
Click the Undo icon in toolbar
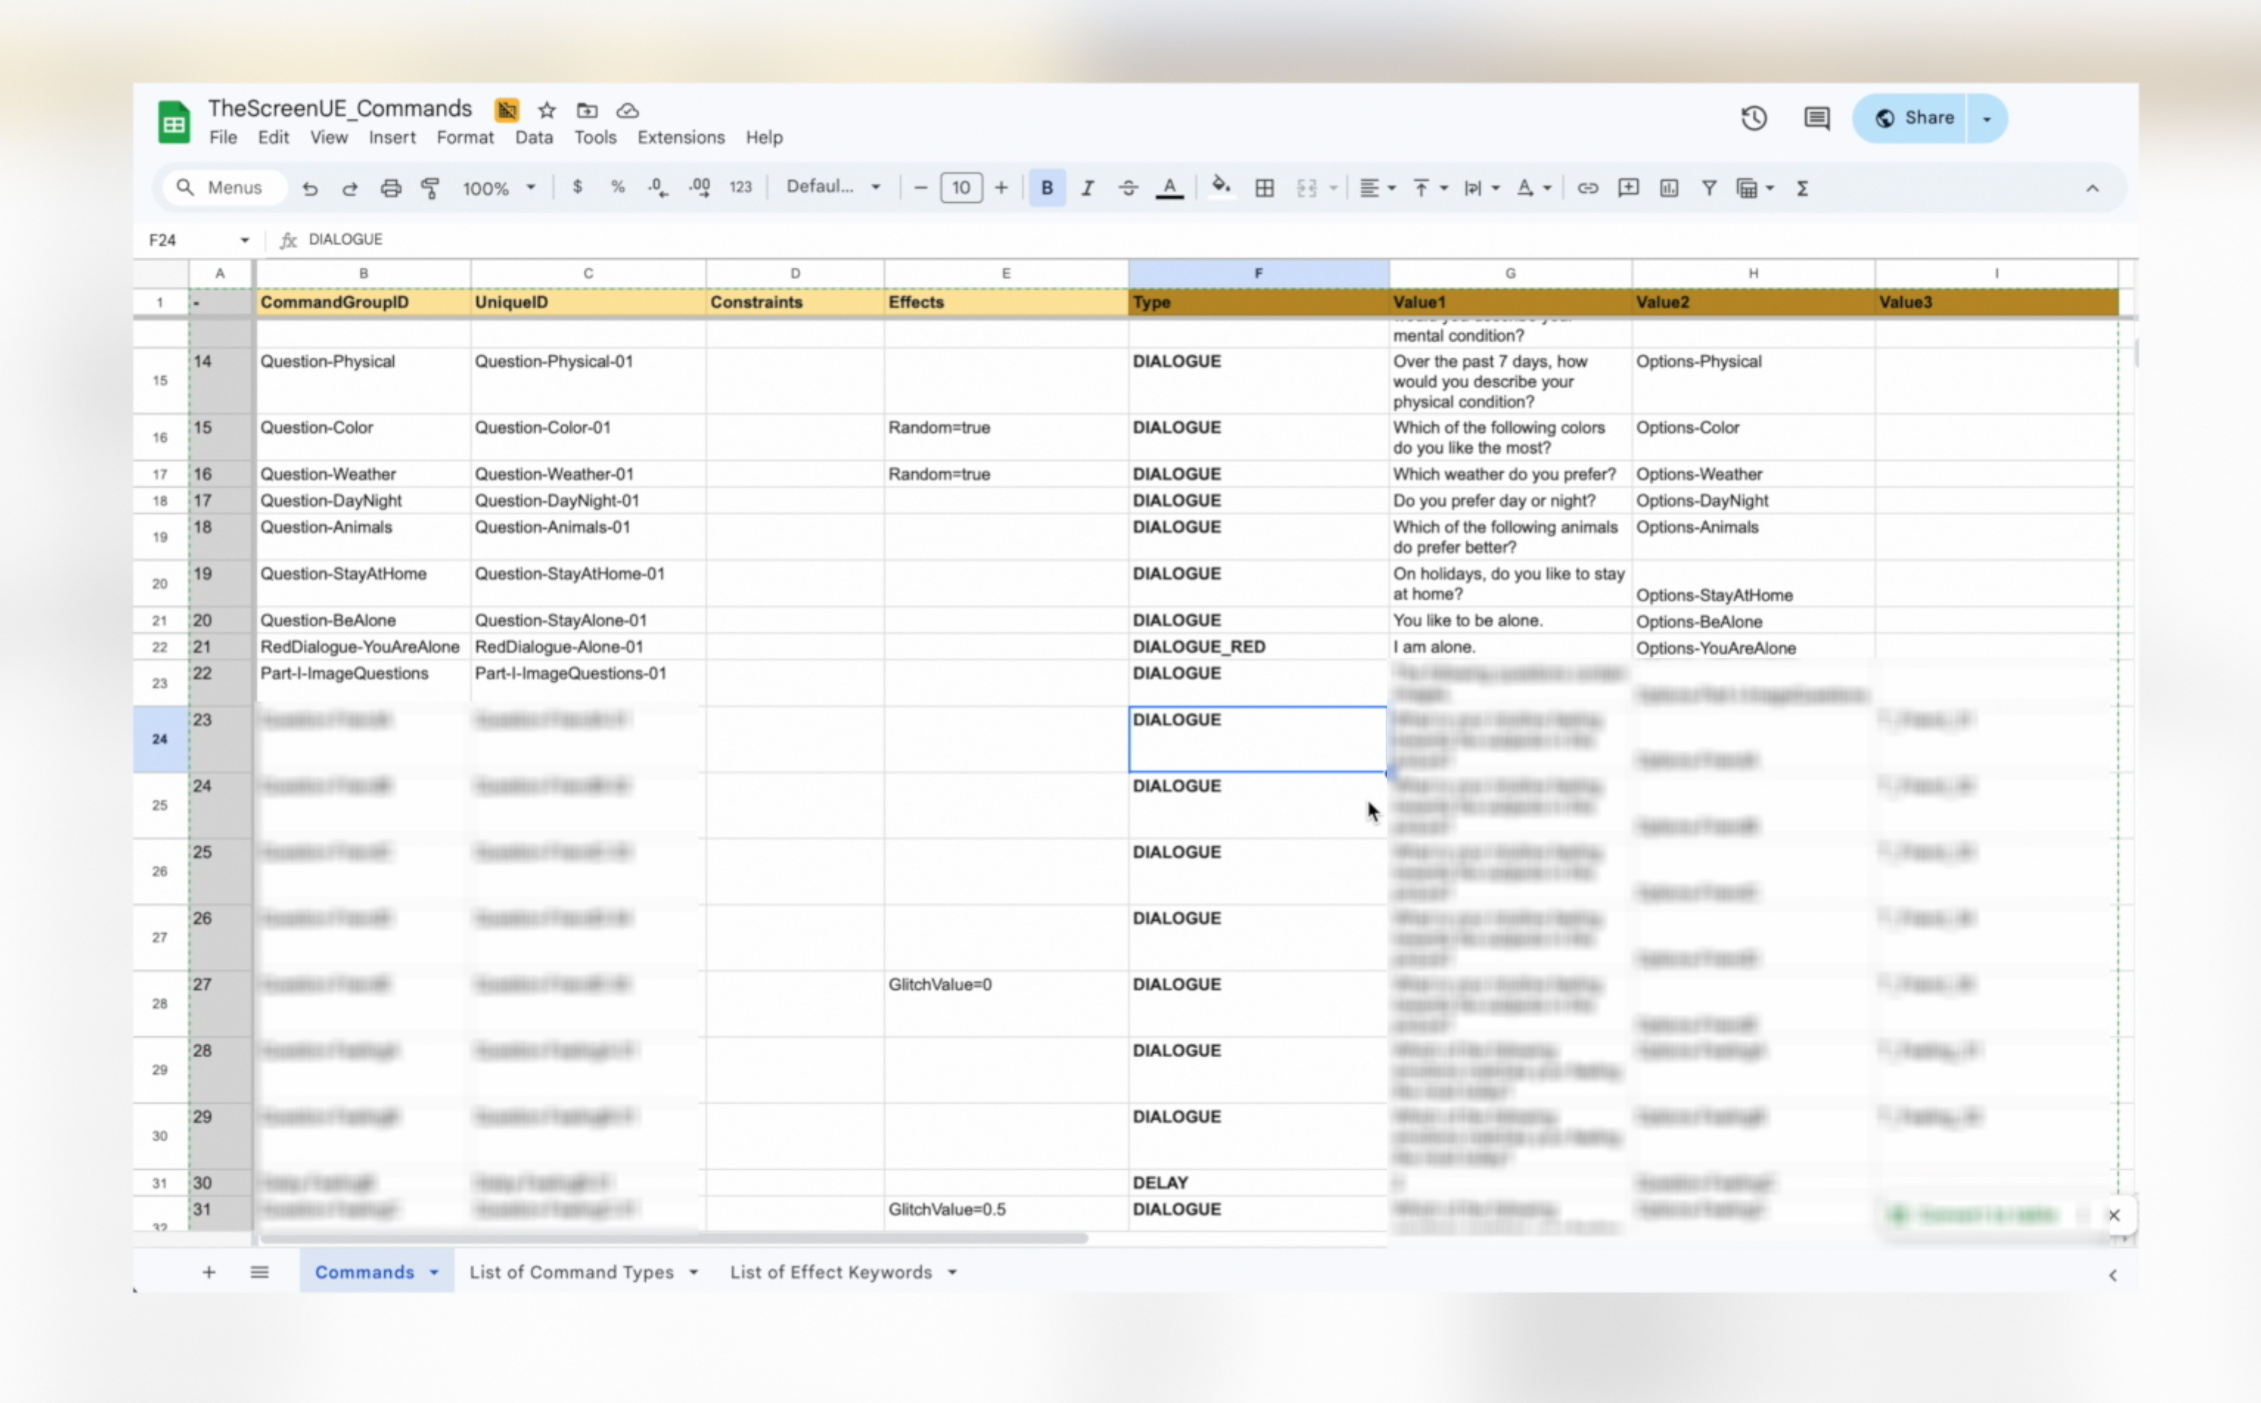310,188
